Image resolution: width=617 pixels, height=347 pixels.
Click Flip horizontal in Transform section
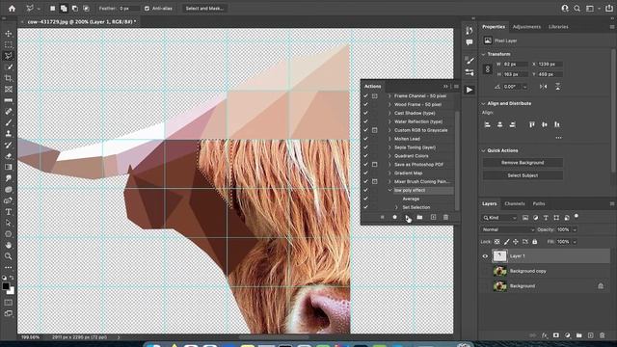tap(544, 87)
